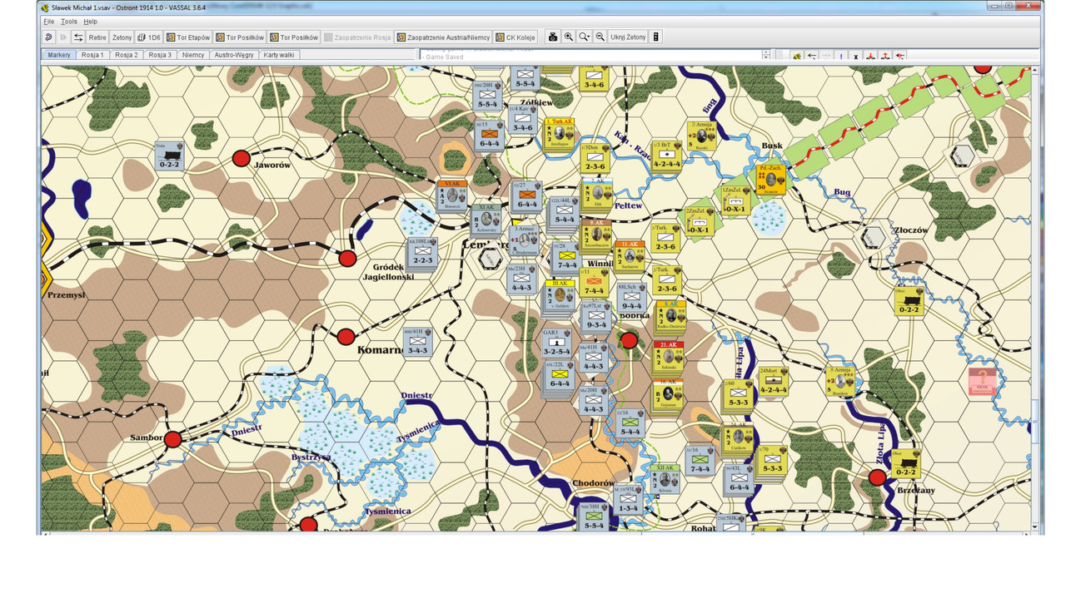
Task: Open the Help menu
Action: [90, 22]
